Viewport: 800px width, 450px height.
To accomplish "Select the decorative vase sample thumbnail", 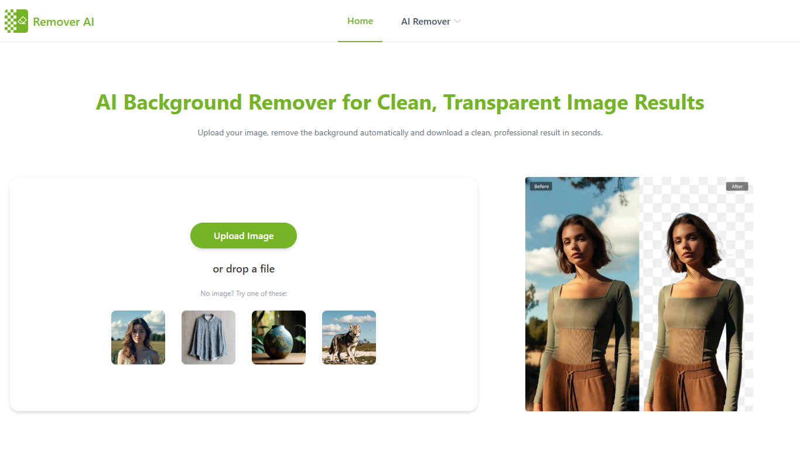I will [278, 337].
